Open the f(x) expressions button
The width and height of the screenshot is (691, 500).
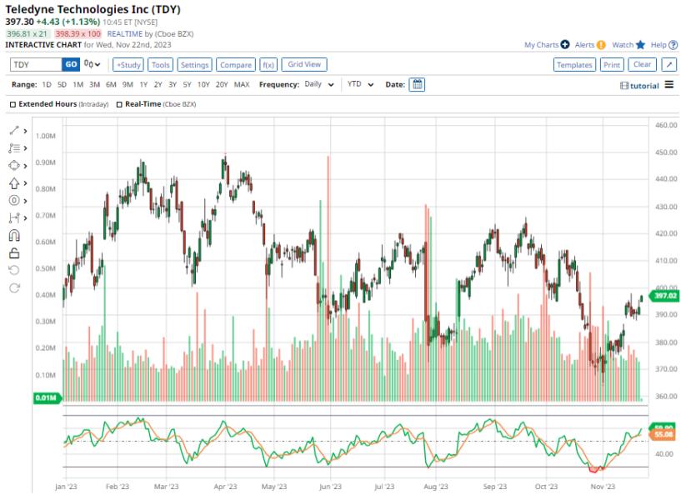click(x=268, y=65)
